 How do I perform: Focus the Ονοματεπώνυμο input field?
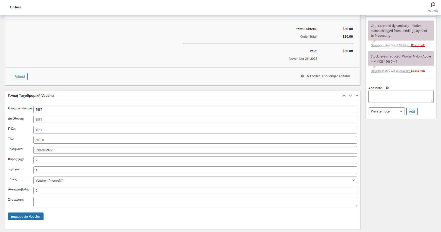[x=195, y=109]
